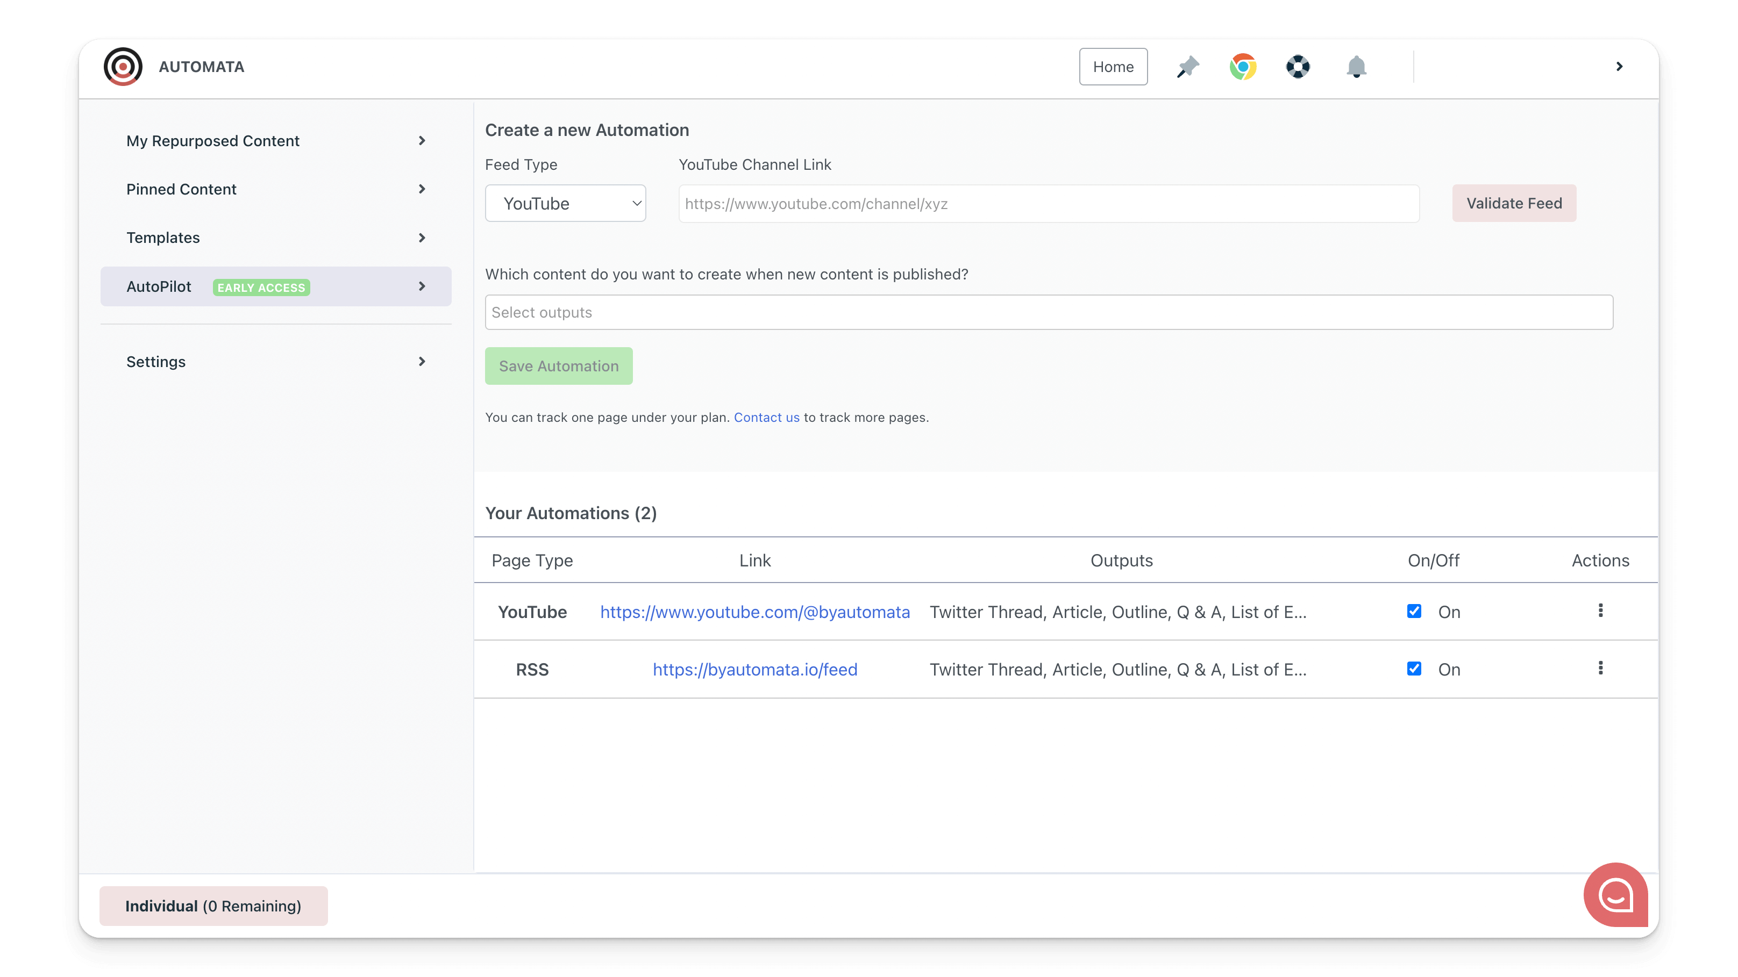1738x977 pixels.
Task: Click Validate Feed button
Action: [x=1514, y=203]
